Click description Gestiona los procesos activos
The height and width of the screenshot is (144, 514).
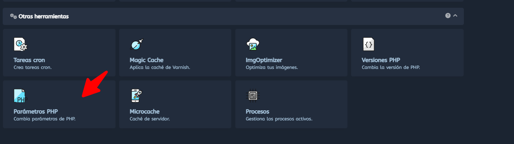[x=279, y=119]
